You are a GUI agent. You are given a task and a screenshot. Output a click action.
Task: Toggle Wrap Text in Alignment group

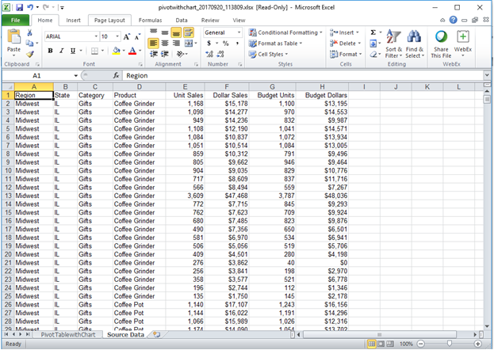coord(190,32)
